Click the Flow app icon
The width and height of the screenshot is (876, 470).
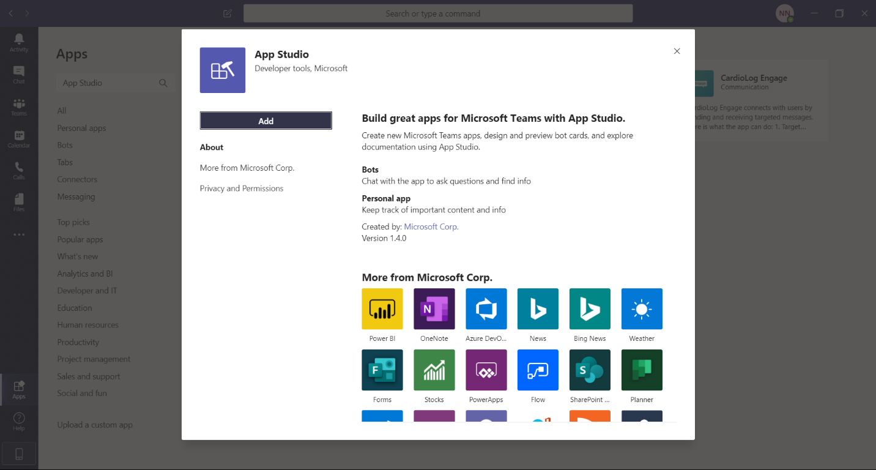click(538, 370)
